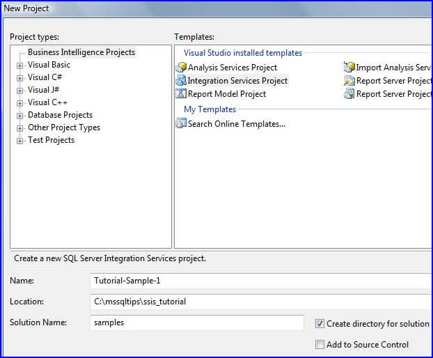Expand the Other Project Types node
The height and width of the screenshot is (358, 433).
click(19, 128)
